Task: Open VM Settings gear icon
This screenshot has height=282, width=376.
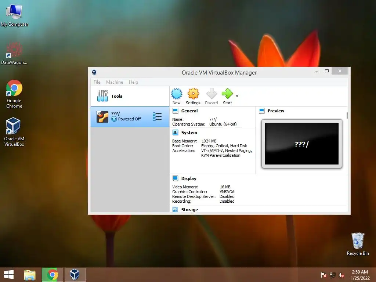Action: [193, 94]
